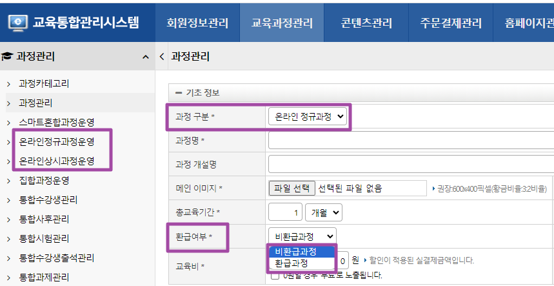Open the 콘텐츠관리 top menu tab
Viewport: 554px width, 286px height.
point(366,23)
